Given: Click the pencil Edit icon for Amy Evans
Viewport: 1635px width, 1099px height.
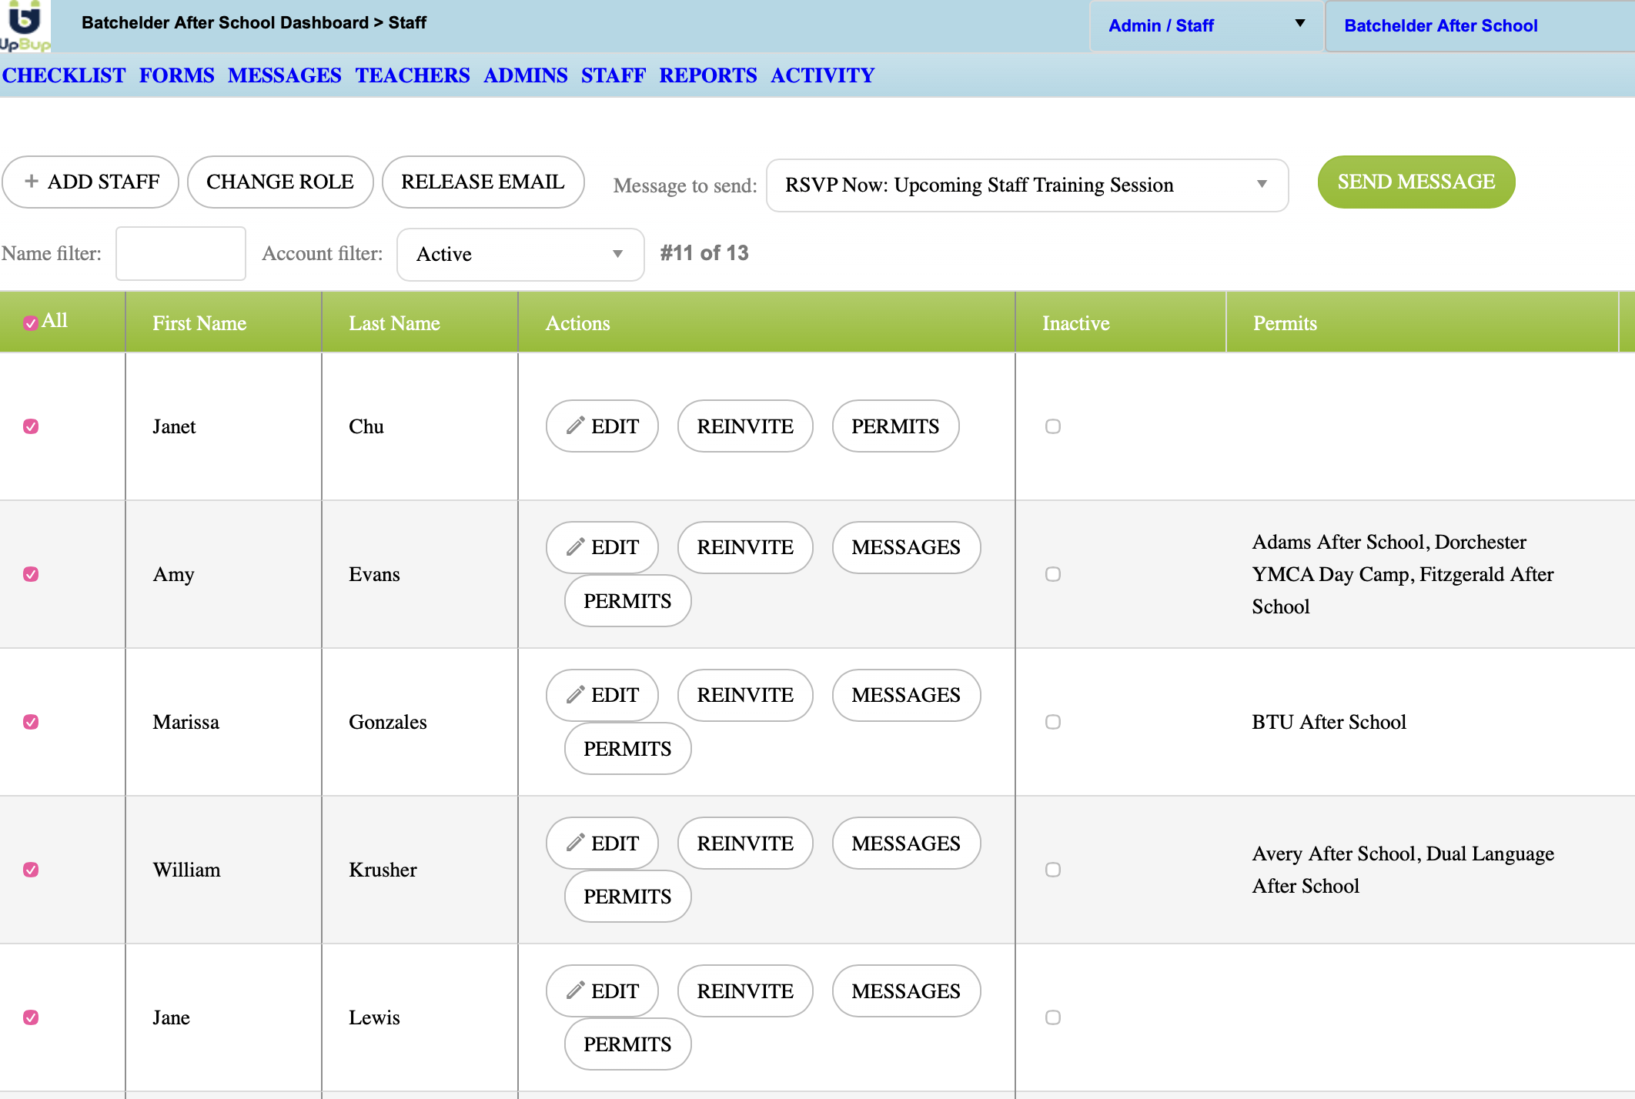Looking at the screenshot, I should 575,547.
